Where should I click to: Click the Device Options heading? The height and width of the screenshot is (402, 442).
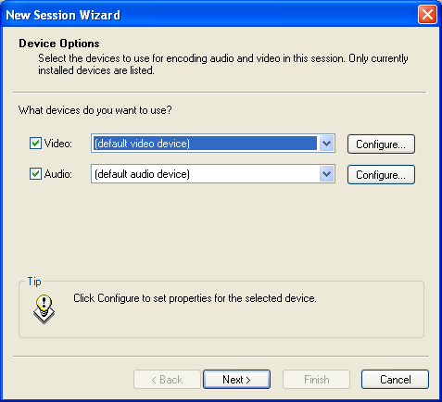[x=59, y=44]
